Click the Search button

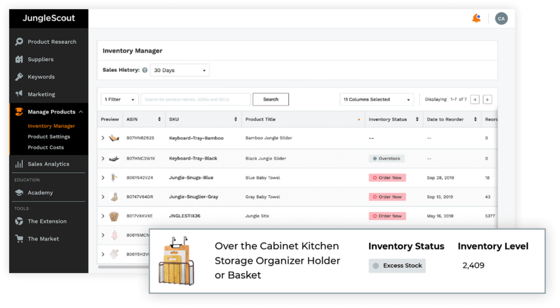pyautogui.click(x=271, y=100)
